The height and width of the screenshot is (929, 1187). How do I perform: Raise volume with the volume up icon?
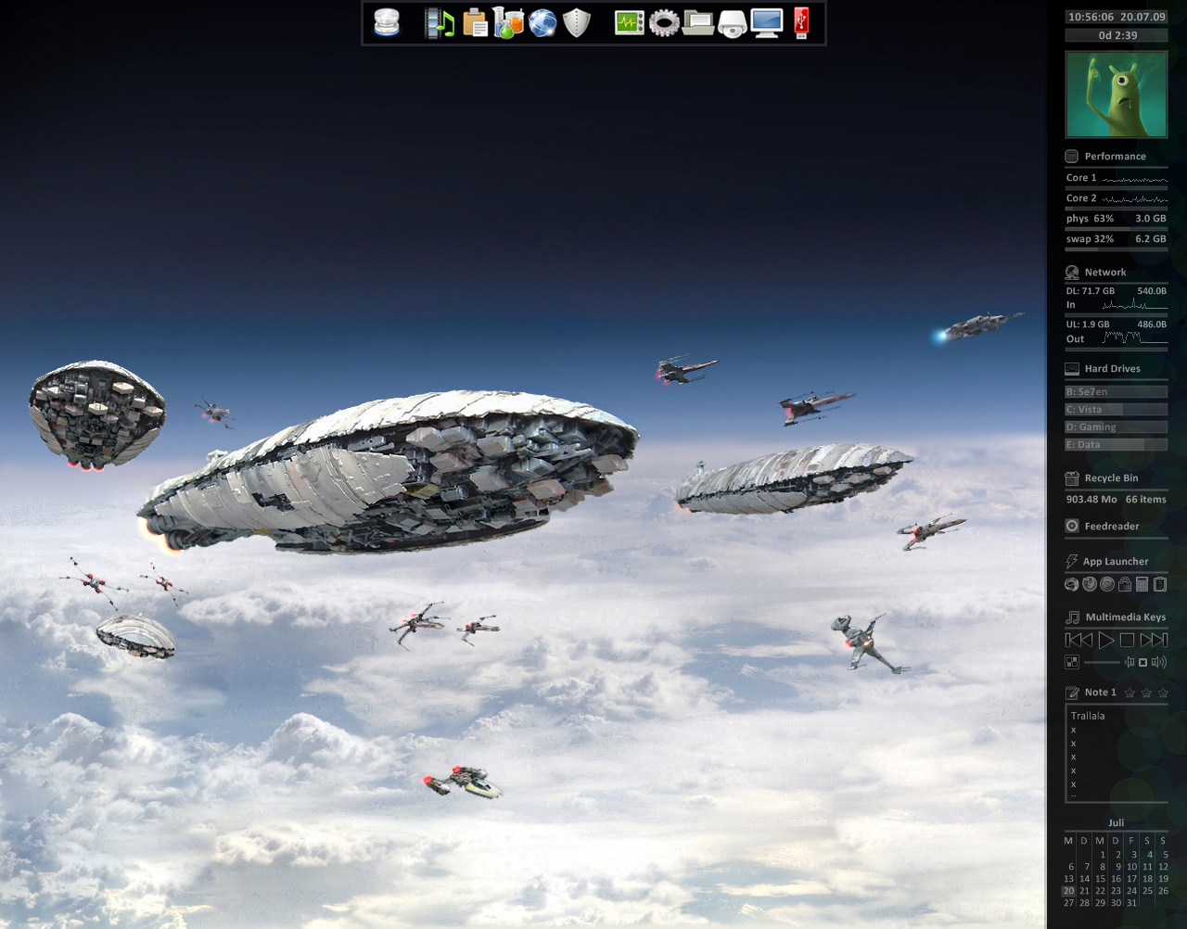click(1159, 662)
